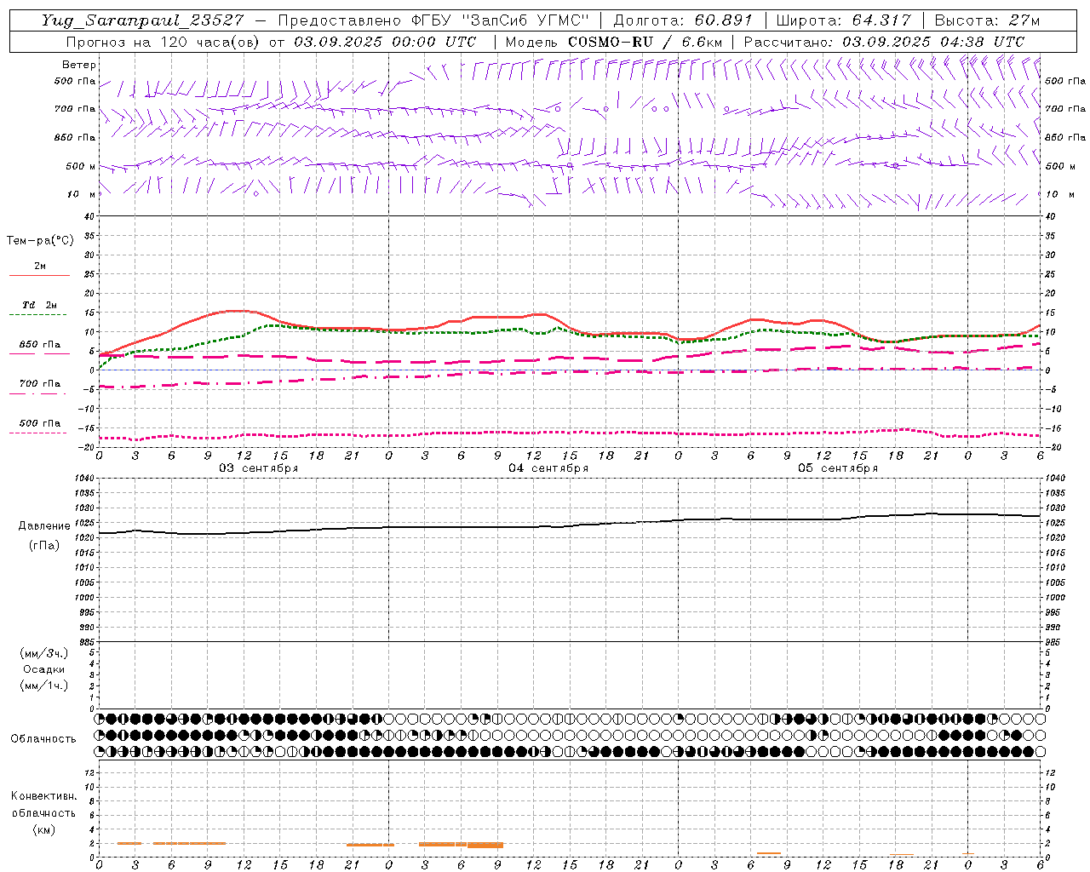The height and width of the screenshot is (872, 1090).
Task: Click the '985' value on left pressure axis
Action: [x=86, y=642]
